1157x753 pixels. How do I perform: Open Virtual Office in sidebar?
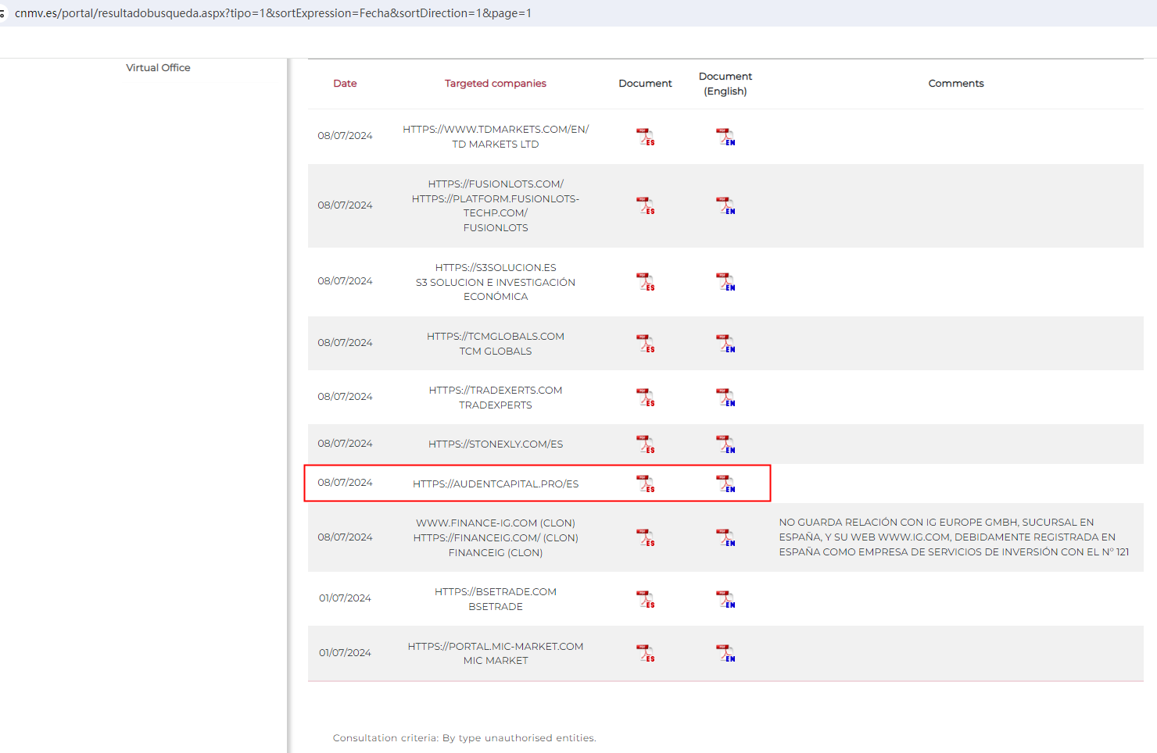(x=158, y=68)
